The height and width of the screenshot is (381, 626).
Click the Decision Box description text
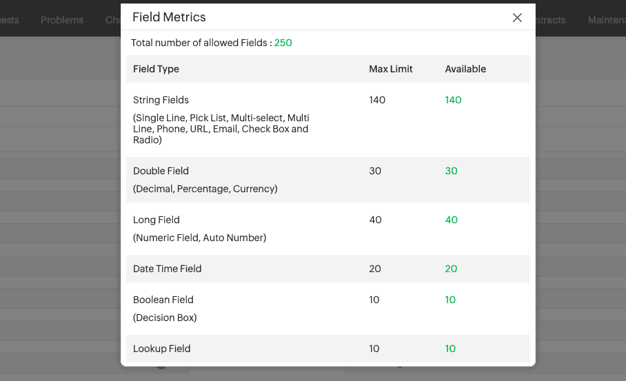pos(165,318)
